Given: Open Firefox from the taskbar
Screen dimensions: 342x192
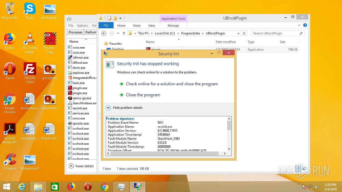Looking at the screenshot, I should click(71, 187).
